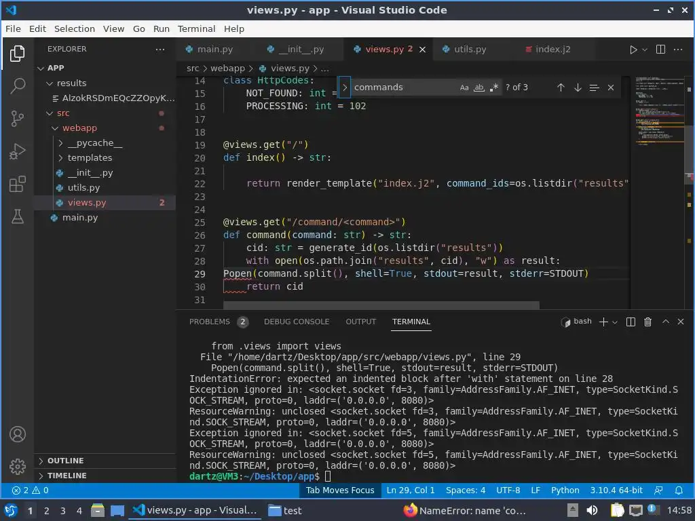Open the Selection menu
The height and width of the screenshot is (521, 695).
pos(75,28)
